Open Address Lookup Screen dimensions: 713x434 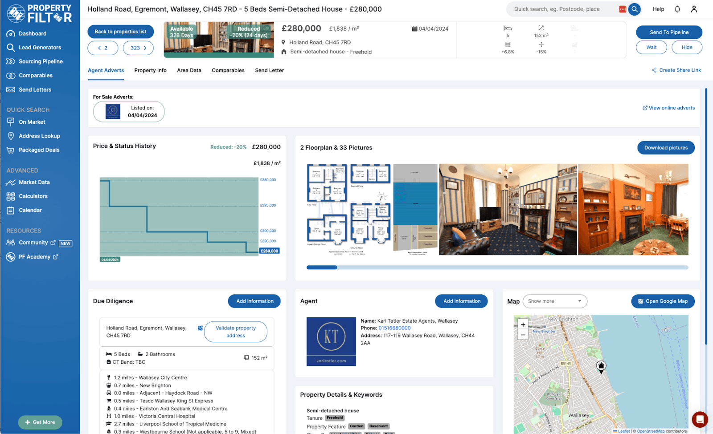pyautogui.click(x=33, y=136)
